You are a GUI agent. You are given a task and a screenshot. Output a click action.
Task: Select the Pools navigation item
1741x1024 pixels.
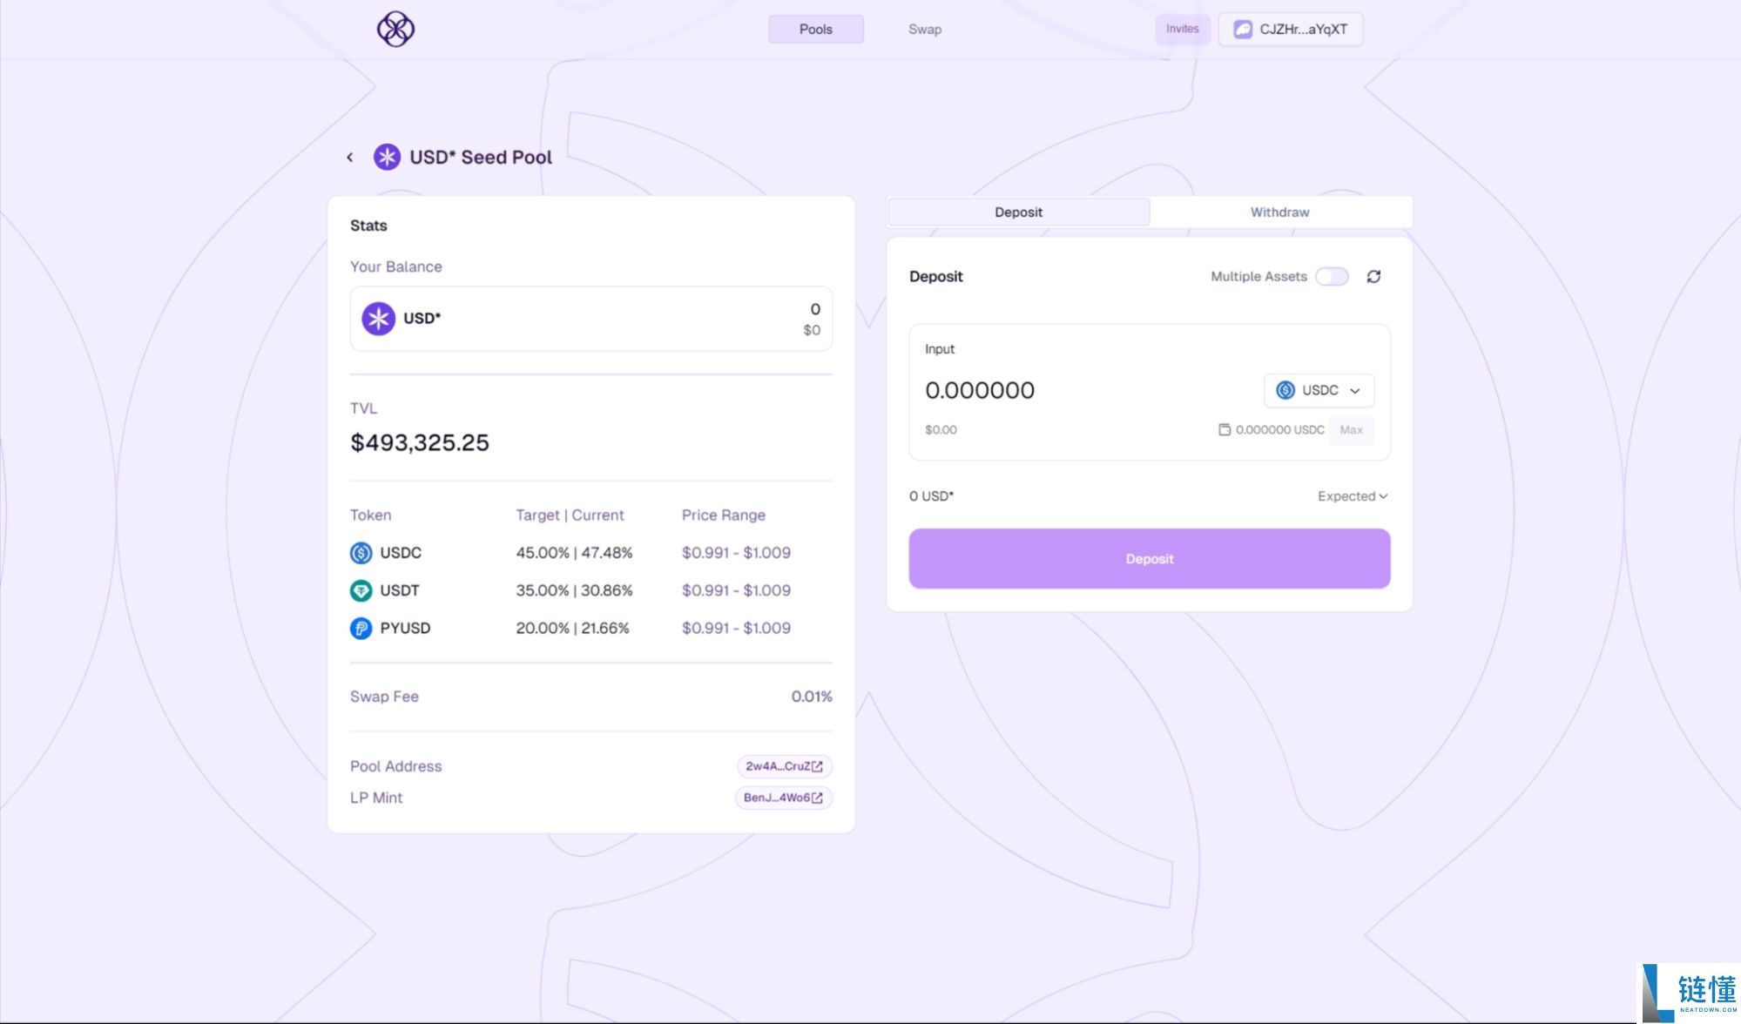click(815, 30)
